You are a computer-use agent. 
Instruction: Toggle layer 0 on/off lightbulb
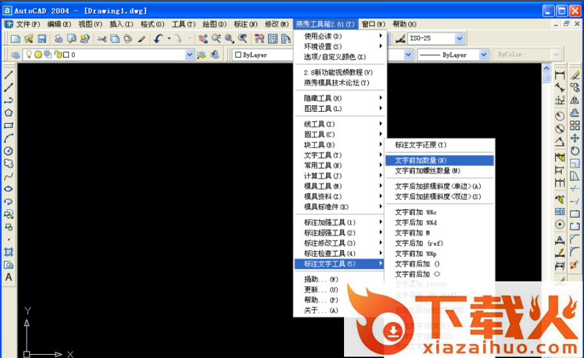click(x=29, y=55)
